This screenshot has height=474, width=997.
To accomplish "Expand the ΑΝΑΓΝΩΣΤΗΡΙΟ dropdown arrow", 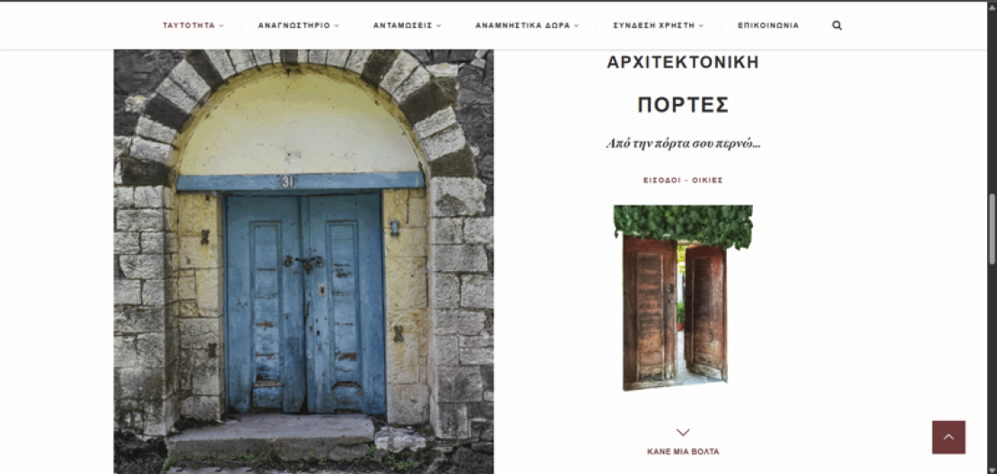I will coord(337,26).
